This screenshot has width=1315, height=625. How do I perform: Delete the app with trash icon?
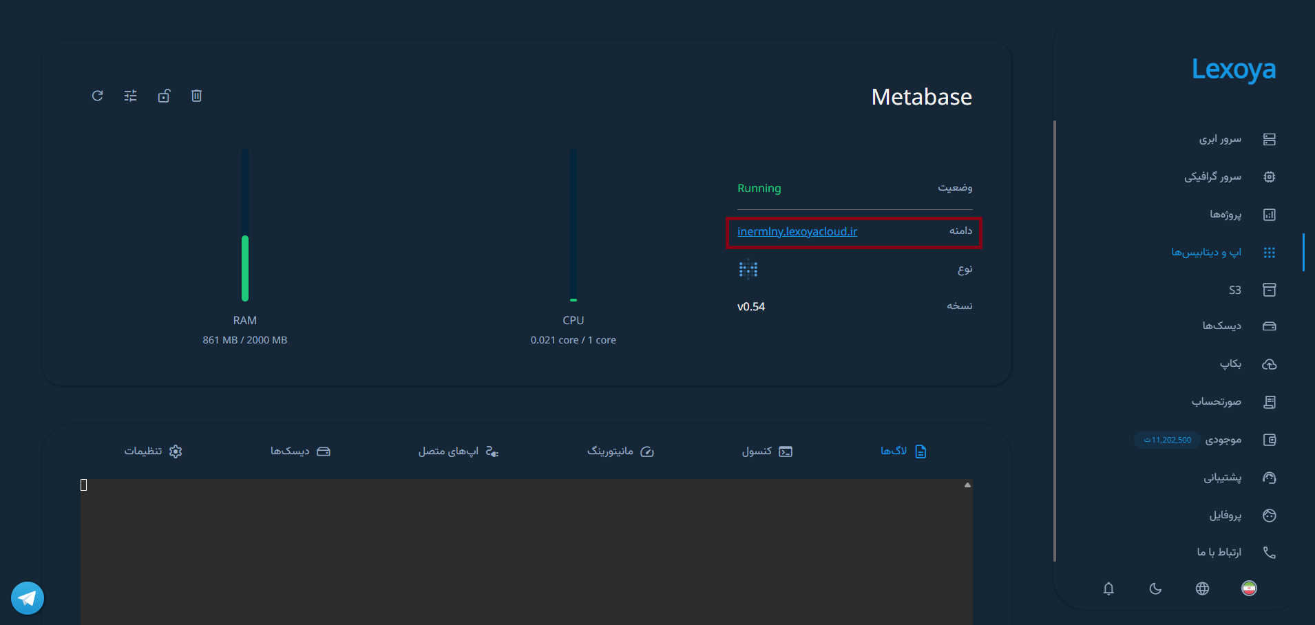(x=197, y=96)
